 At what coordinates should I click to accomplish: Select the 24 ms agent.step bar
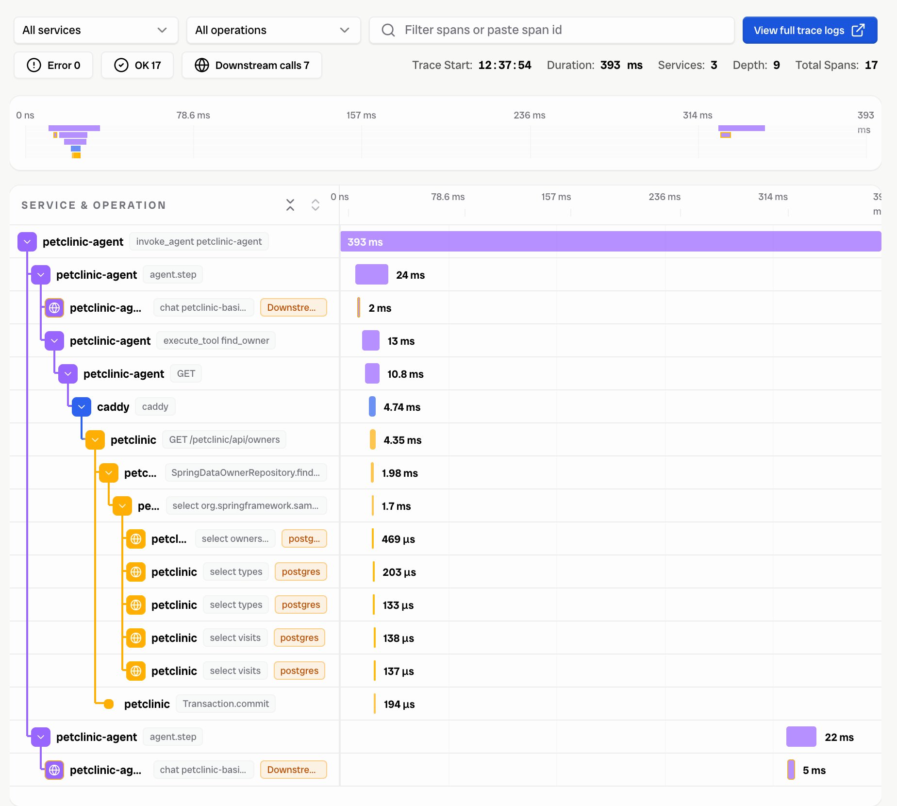coord(372,275)
